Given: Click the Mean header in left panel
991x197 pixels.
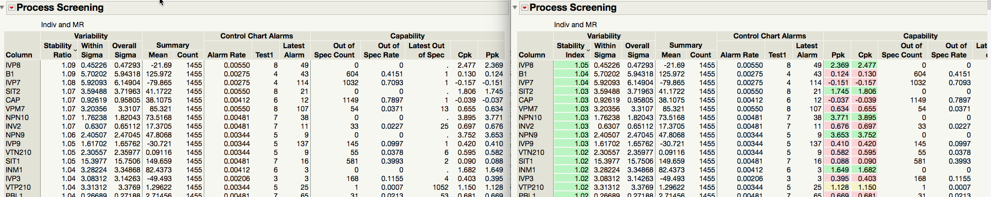Looking at the screenshot, I should click(x=158, y=55).
